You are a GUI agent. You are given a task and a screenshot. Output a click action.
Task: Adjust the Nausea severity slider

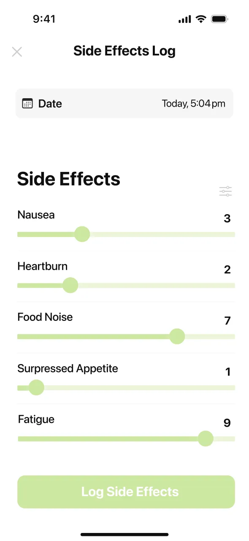[82, 234]
